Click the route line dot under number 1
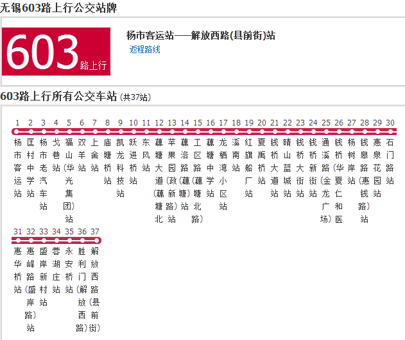The height and width of the screenshot is (340, 405). tap(17, 132)
